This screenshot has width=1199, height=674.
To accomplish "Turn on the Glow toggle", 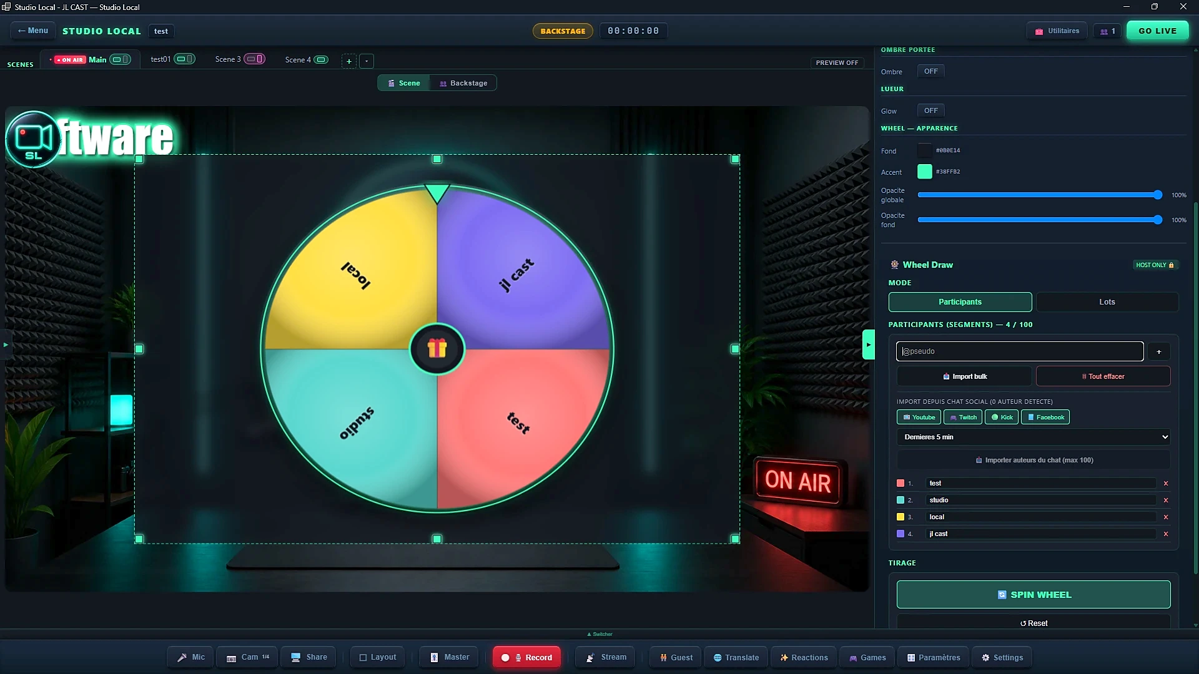I will pyautogui.click(x=930, y=110).
